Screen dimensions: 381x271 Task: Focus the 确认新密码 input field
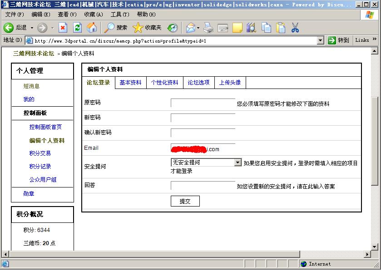(203, 133)
